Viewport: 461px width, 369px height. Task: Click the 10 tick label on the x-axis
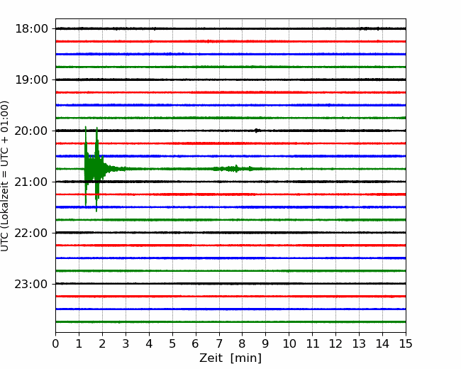[289, 344]
